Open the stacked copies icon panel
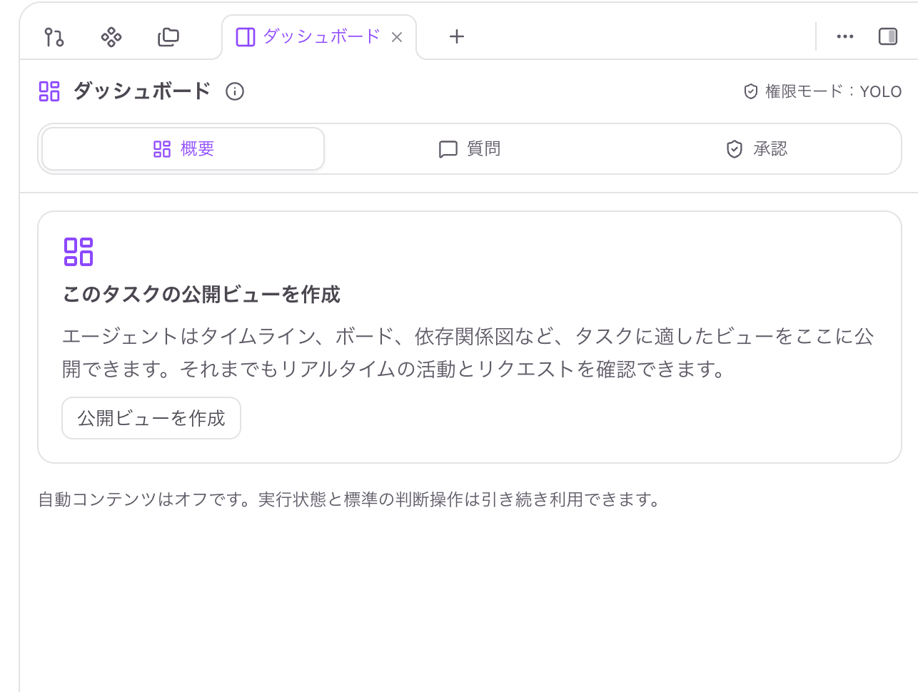This screenshot has height=692, width=918. point(168,37)
